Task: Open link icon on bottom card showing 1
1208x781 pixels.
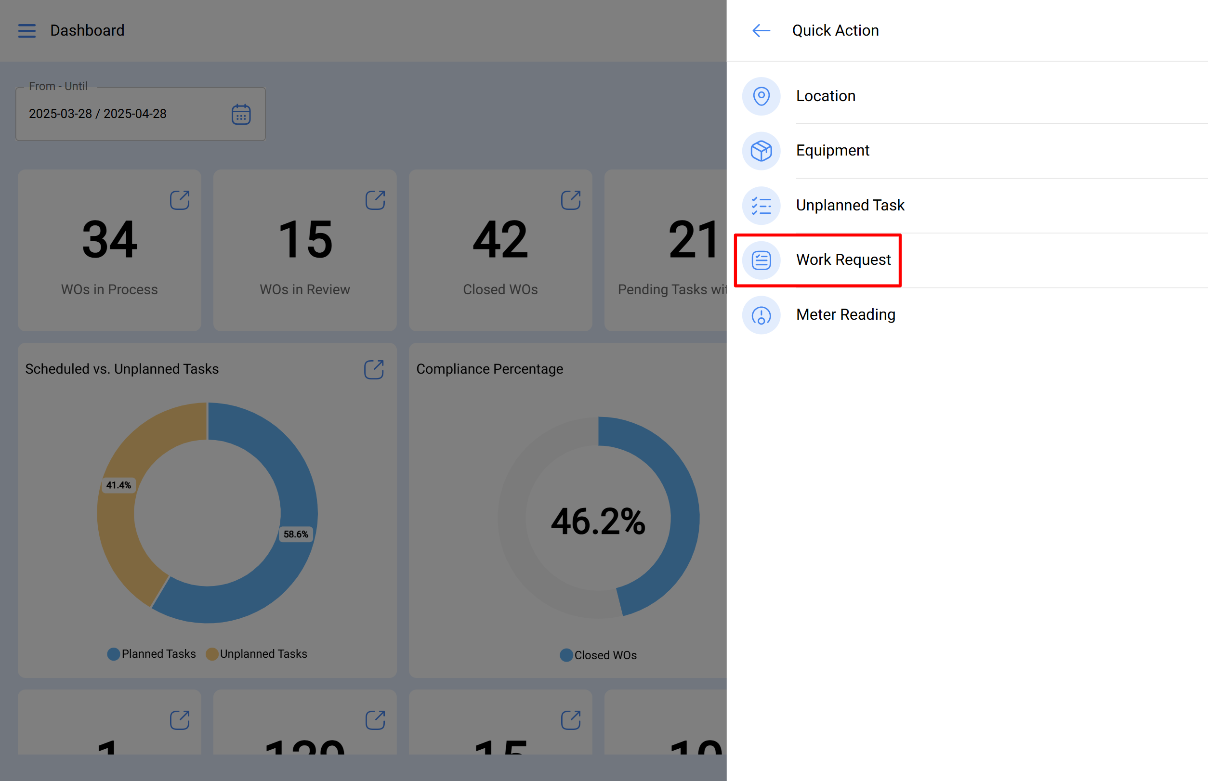Action: tap(180, 720)
